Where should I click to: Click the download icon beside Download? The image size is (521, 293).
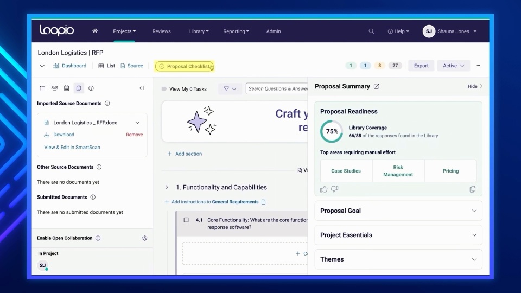47,135
